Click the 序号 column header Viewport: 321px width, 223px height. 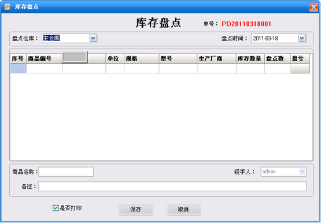(x=19, y=59)
